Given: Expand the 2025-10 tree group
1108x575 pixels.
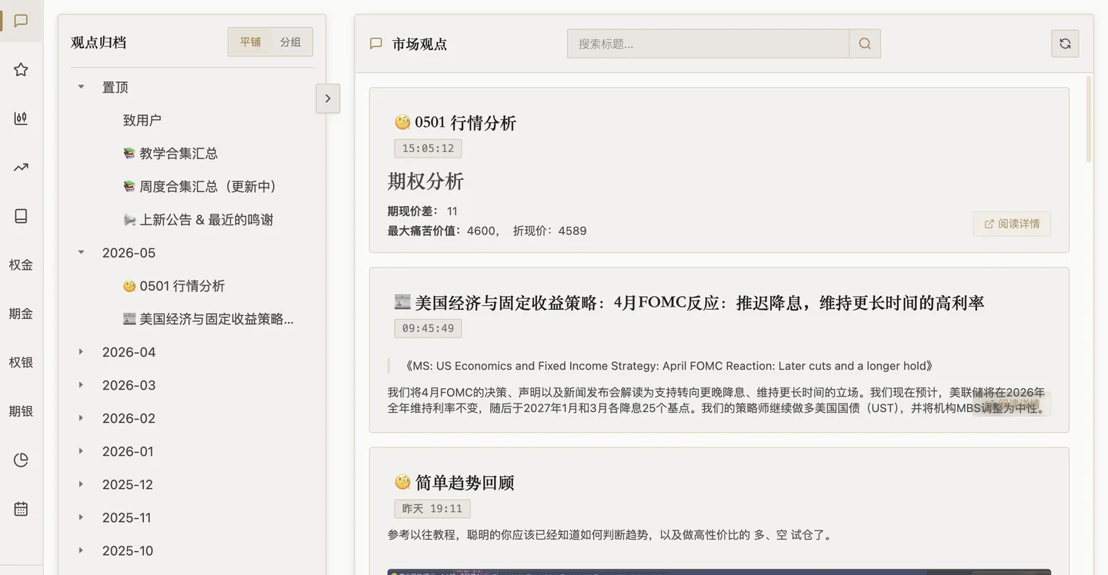Looking at the screenshot, I should pos(81,550).
